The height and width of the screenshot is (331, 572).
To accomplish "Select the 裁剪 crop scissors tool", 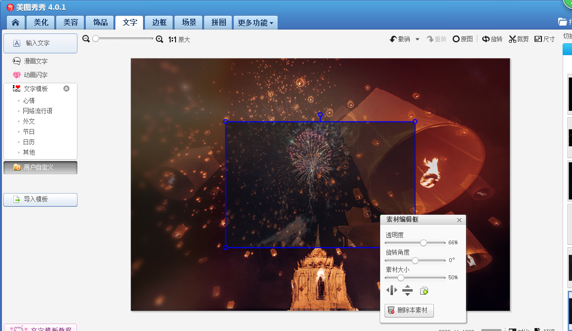I will click(x=519, y=39).
